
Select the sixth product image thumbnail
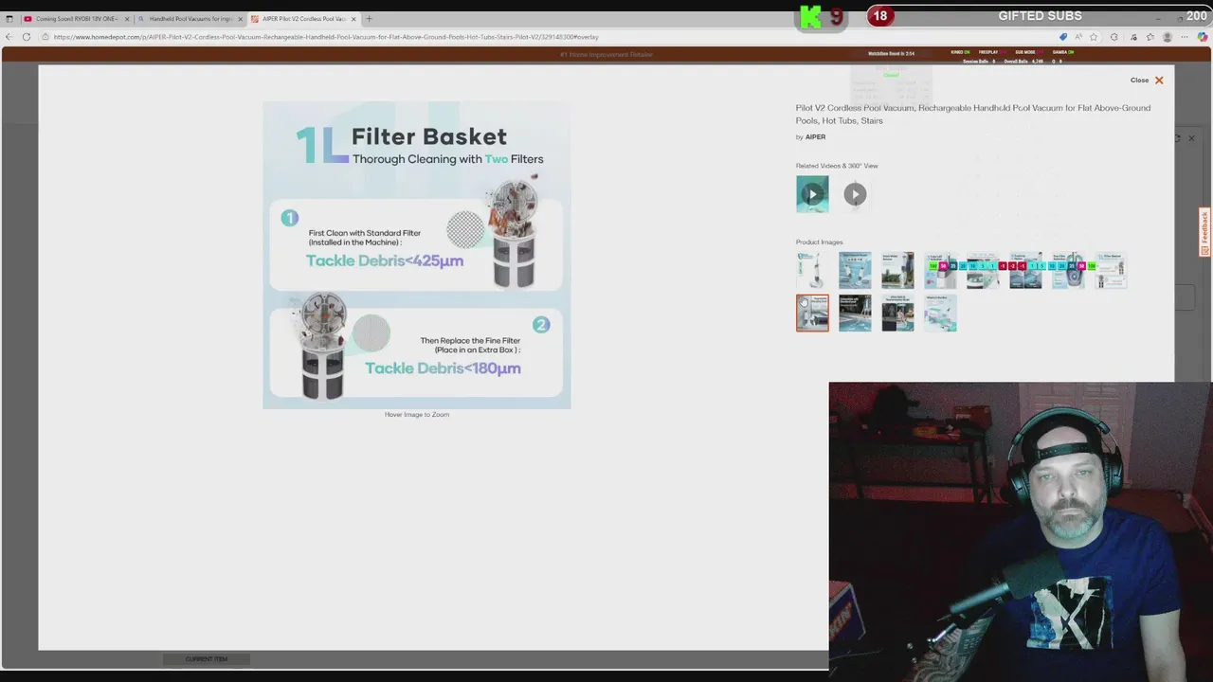[x=1025, y=270]
